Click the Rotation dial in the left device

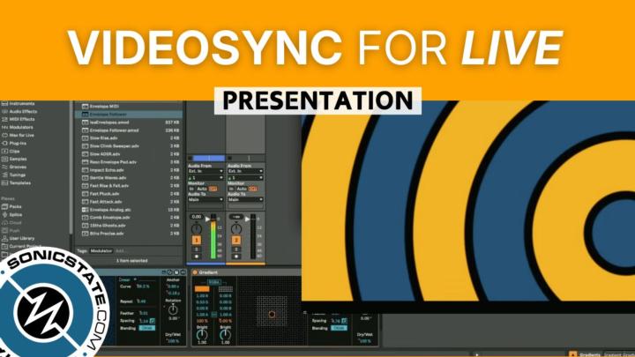coord(173,309)
